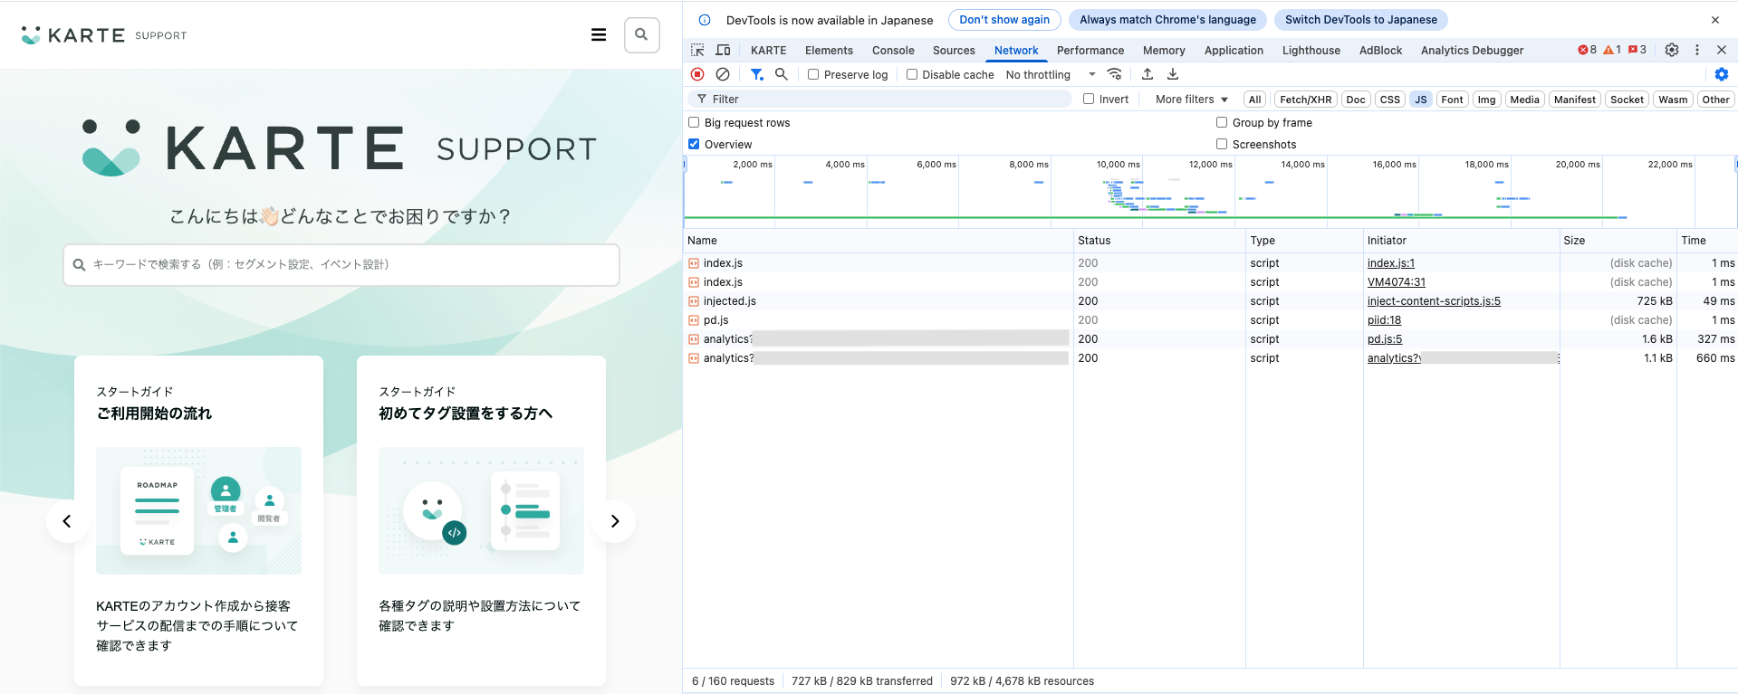Click the red error count indicator
Screen dimensions: 1738x694
(x=1587, y=50)
